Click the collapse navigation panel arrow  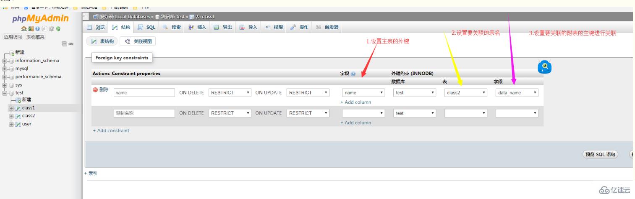click(x=86, y=16)
